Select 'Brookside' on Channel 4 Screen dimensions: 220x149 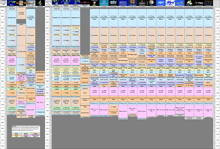pos(40,91)
